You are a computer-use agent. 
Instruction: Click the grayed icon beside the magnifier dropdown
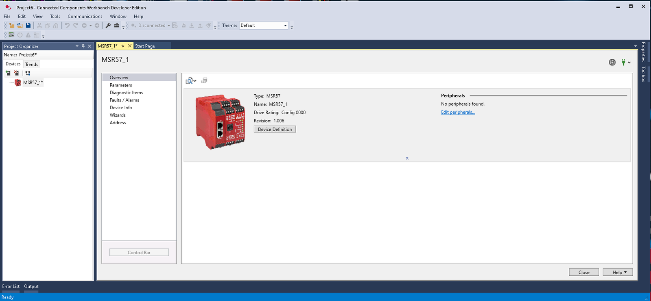point(204,80)
